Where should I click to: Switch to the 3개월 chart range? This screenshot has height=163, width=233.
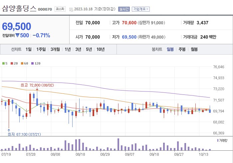point(55,49)
